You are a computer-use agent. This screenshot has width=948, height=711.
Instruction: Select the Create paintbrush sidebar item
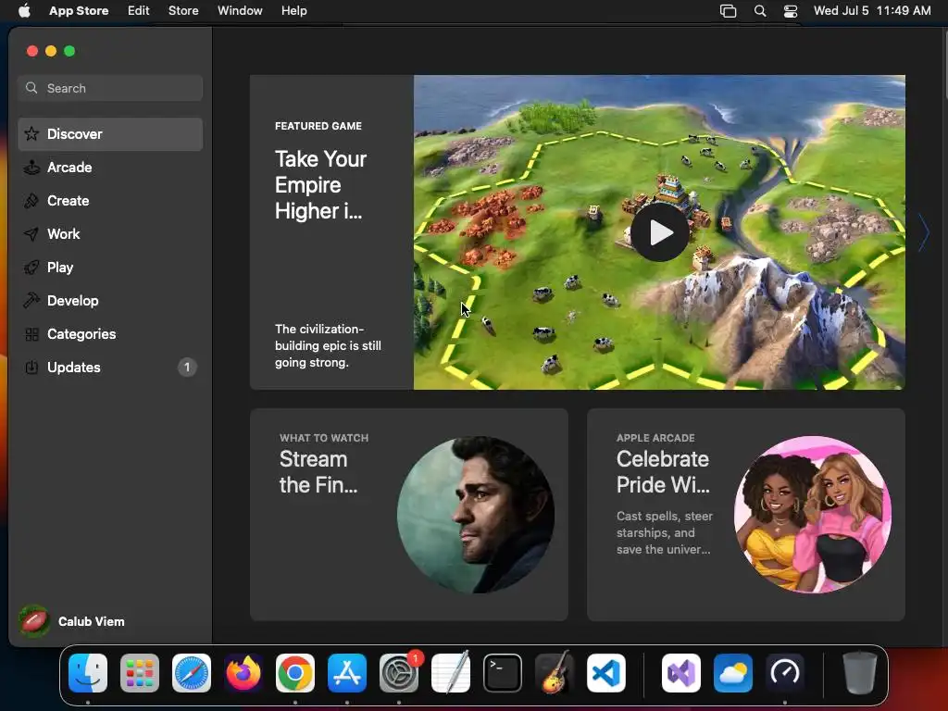click(x=110, y=201)
